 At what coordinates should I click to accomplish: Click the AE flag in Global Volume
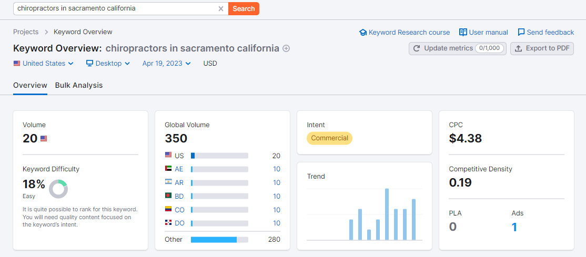click(x=168, y=169)
